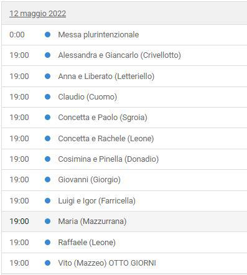Click blue dot next to Giovanni (Giorgio)

pyautogui.click(x=47, y=180)
